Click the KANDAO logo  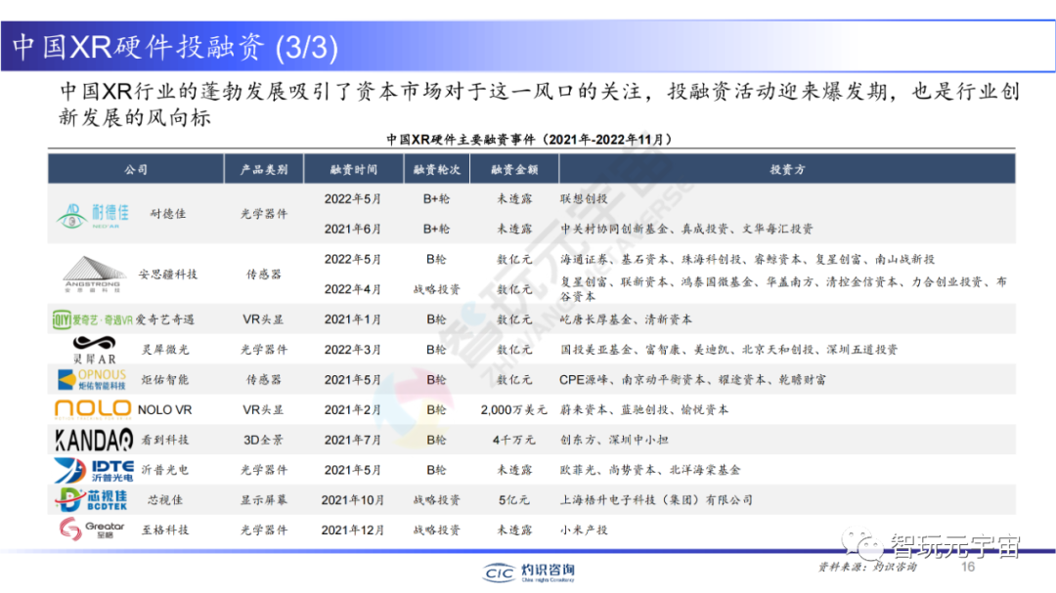(x=94, y=441)
